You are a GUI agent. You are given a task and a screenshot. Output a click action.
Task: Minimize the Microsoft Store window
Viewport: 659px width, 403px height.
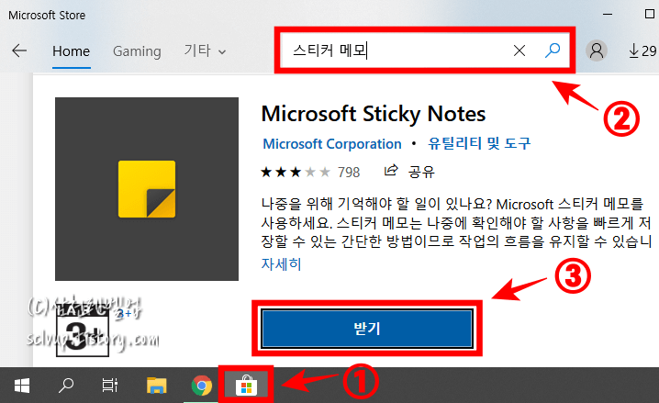point(608,14)
